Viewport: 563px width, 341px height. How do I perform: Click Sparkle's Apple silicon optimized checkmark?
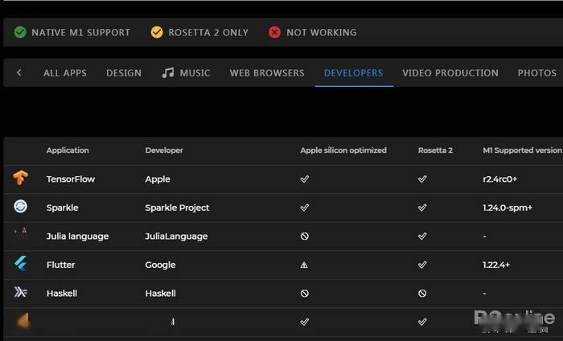(x=305, y=207)
